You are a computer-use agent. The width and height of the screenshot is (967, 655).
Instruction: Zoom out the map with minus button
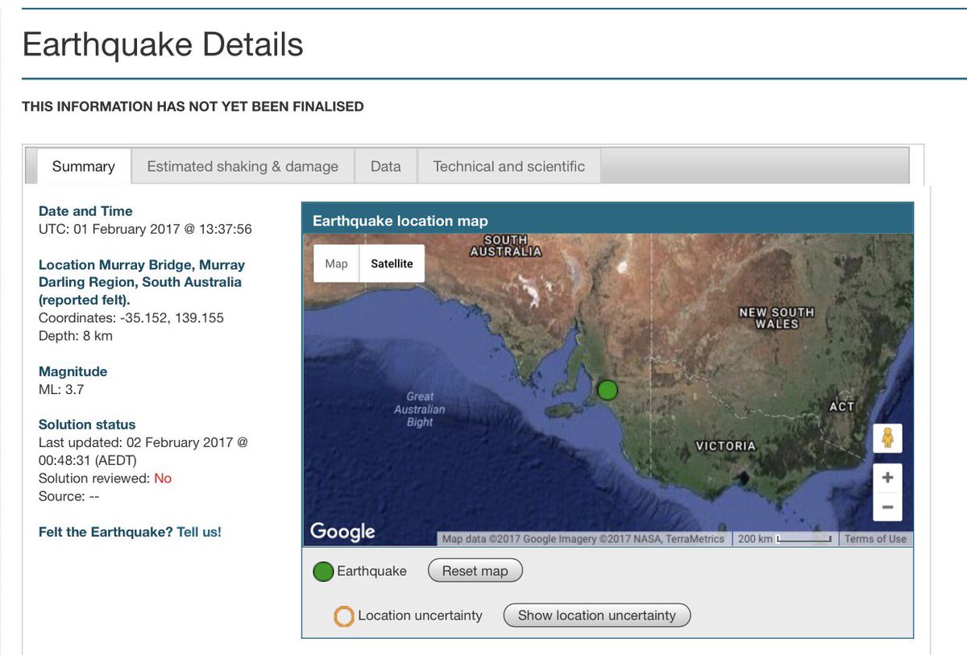[887, 507]
